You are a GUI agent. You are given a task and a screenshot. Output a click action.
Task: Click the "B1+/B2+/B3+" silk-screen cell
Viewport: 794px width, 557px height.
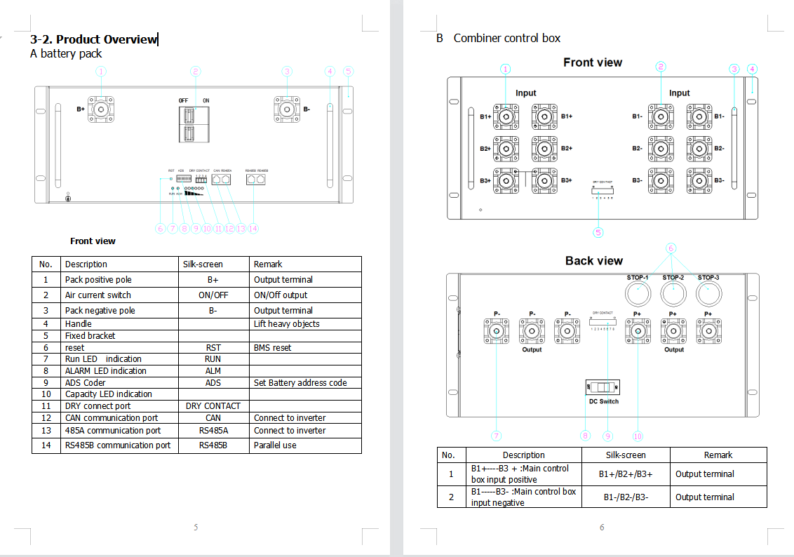coord(626,474)
